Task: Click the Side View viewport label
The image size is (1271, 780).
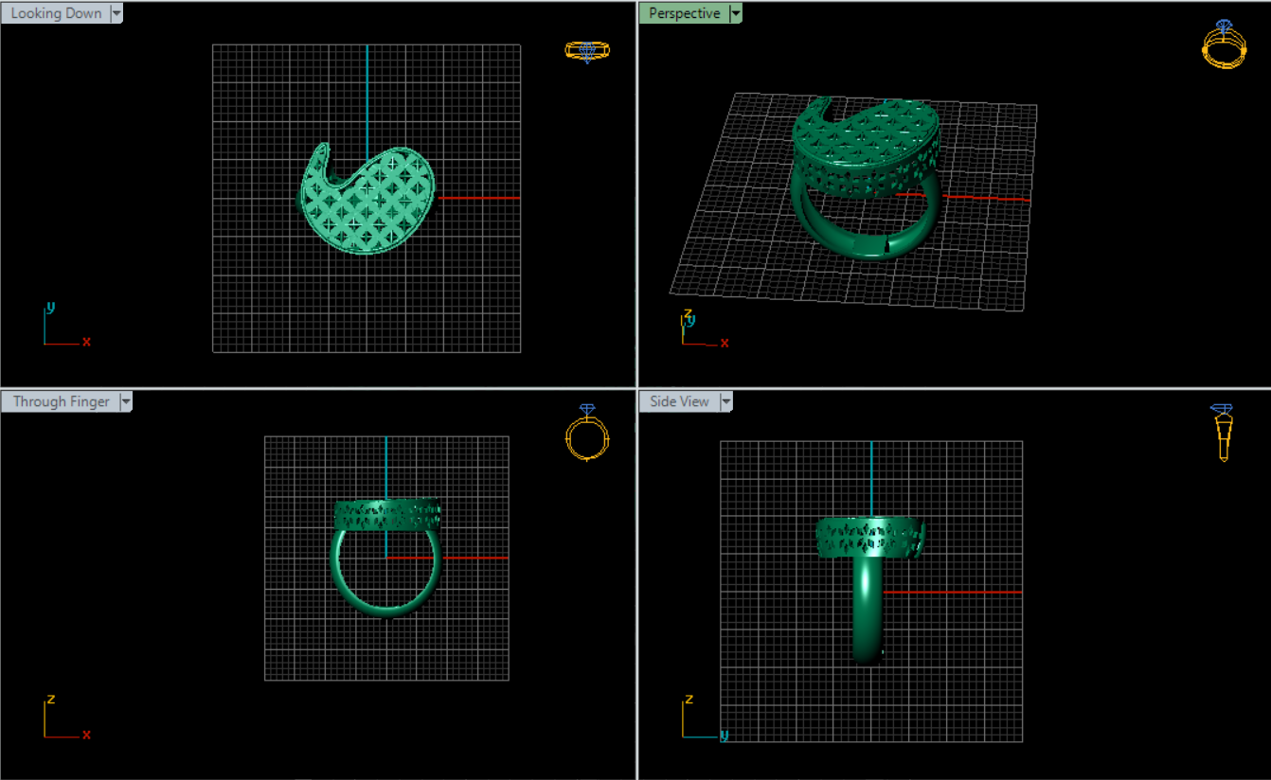Action: point(679,401)
